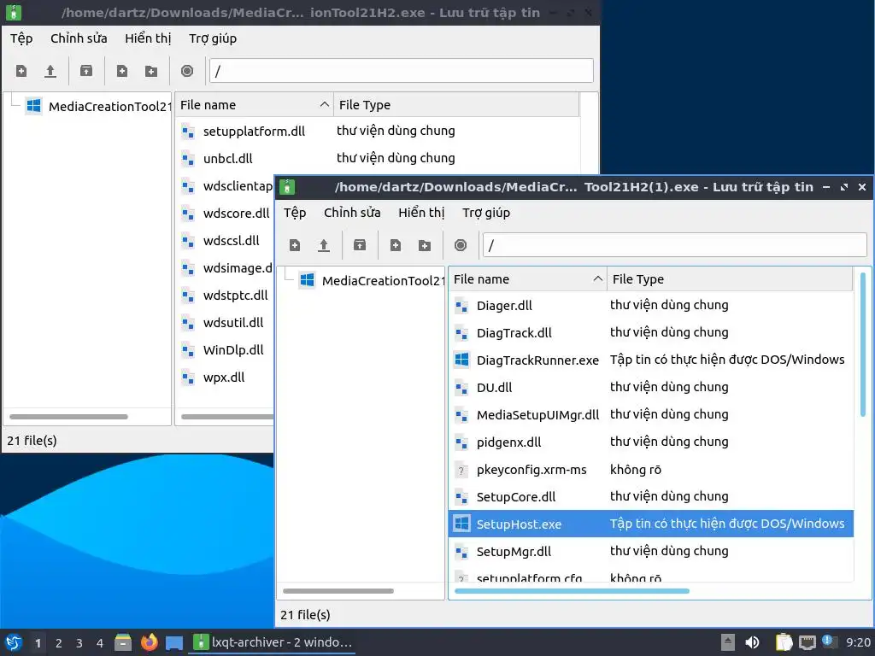Select wpx.dll in back window
This screenshot has height=656, width=875.
click(x=225, y=377)
